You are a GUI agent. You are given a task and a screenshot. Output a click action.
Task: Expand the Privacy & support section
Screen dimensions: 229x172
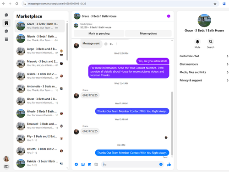[204, 81]
